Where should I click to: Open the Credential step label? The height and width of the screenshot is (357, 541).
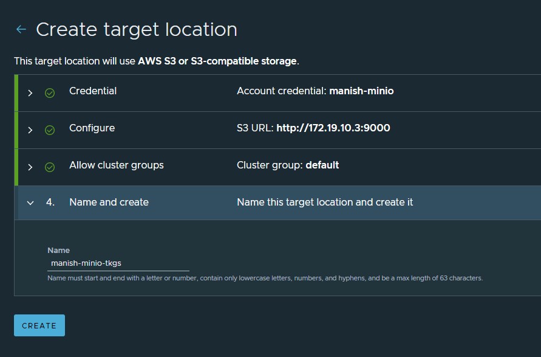pos(93,91)
